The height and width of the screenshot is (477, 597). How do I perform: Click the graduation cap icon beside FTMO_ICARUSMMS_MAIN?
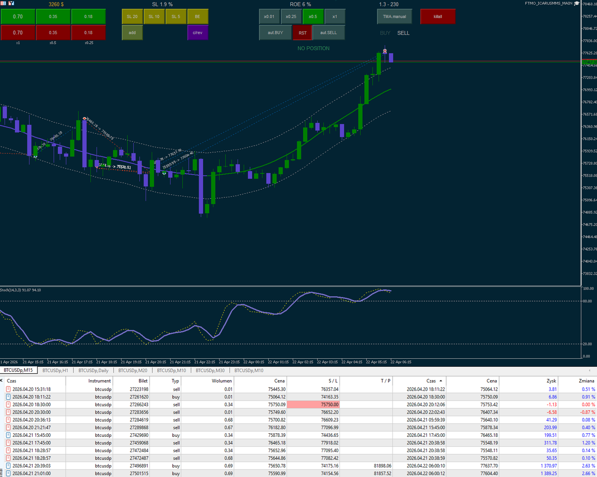pos(576,4)
